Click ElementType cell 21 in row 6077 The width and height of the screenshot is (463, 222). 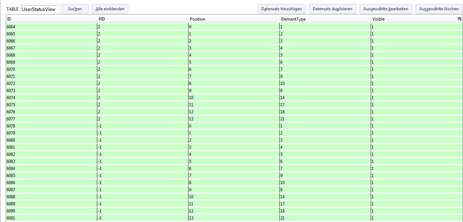325,119
